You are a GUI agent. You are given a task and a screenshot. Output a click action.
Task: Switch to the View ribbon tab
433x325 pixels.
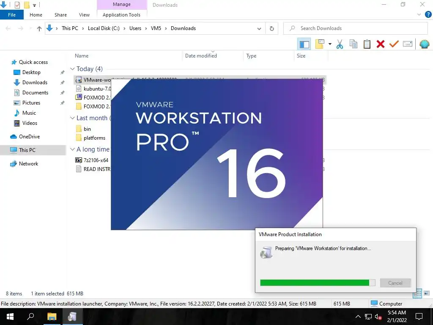coord(84,15)
